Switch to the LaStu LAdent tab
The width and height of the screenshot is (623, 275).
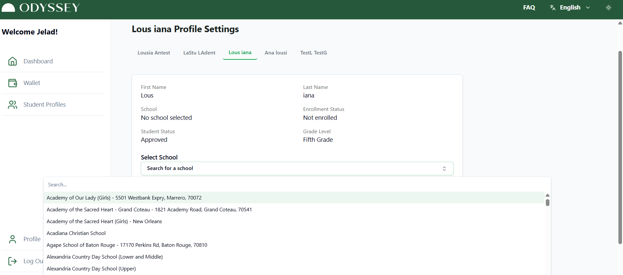pyautogui.click(x=199, y=53)
